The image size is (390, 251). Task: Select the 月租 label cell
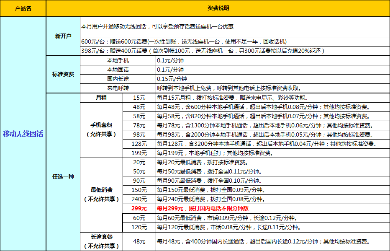[x=102, y=98]
